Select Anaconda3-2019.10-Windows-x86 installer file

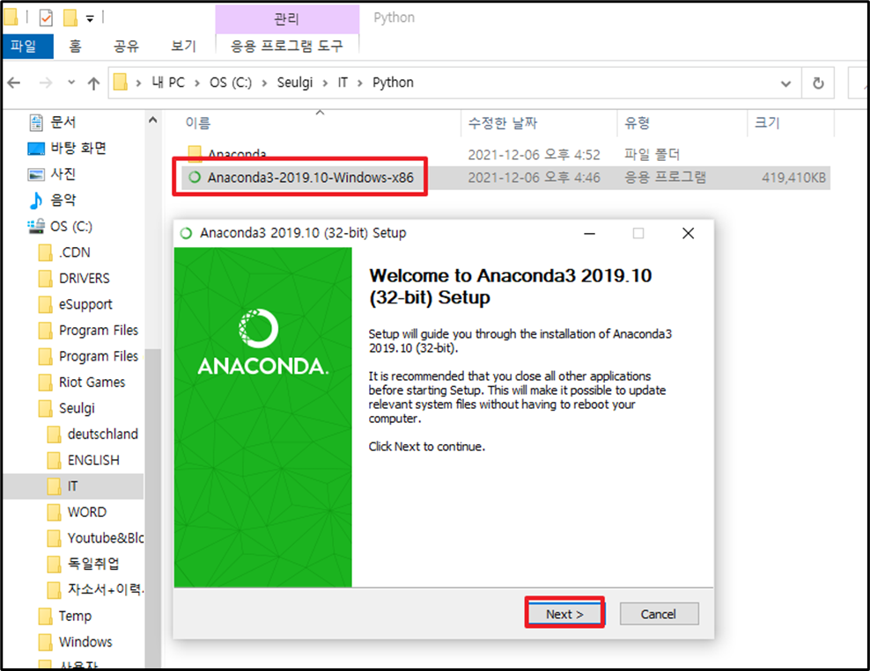(x=310, y=178)
